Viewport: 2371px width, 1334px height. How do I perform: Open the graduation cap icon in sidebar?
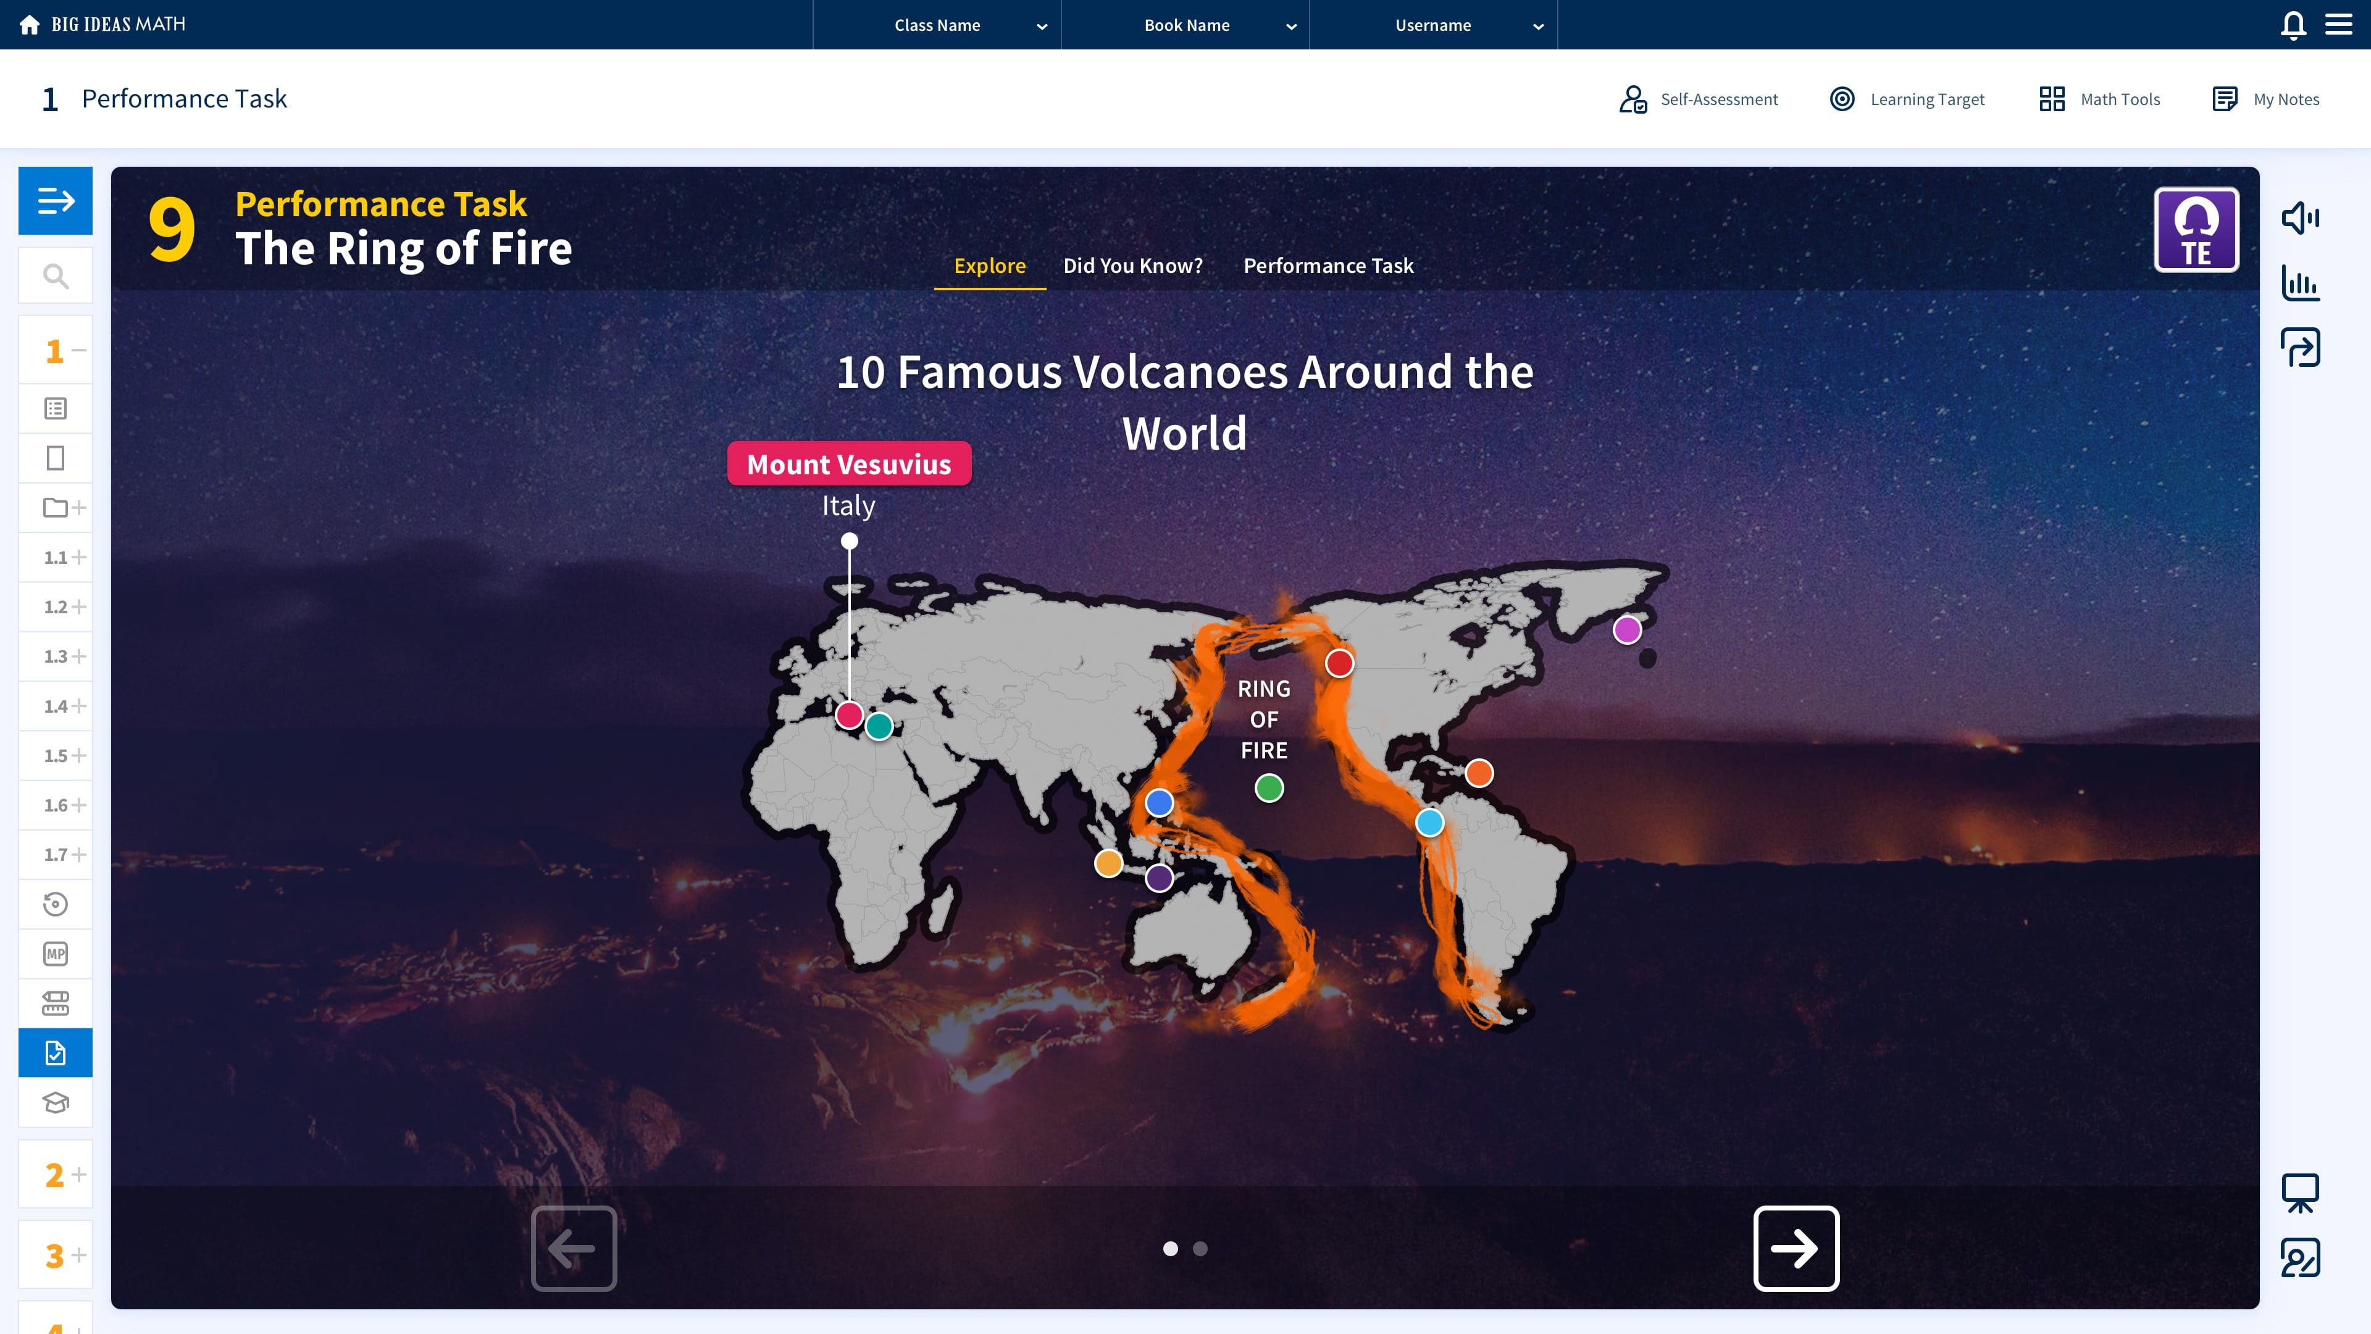pyautogui.click(x=55, y=1102)
